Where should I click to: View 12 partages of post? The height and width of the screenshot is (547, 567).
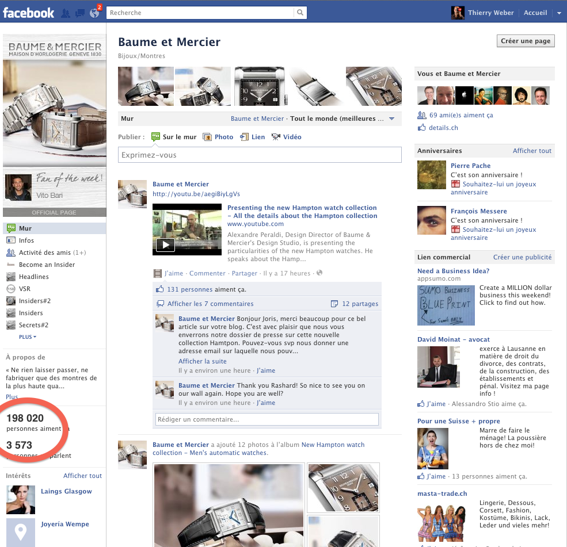[x=360, y=304]
